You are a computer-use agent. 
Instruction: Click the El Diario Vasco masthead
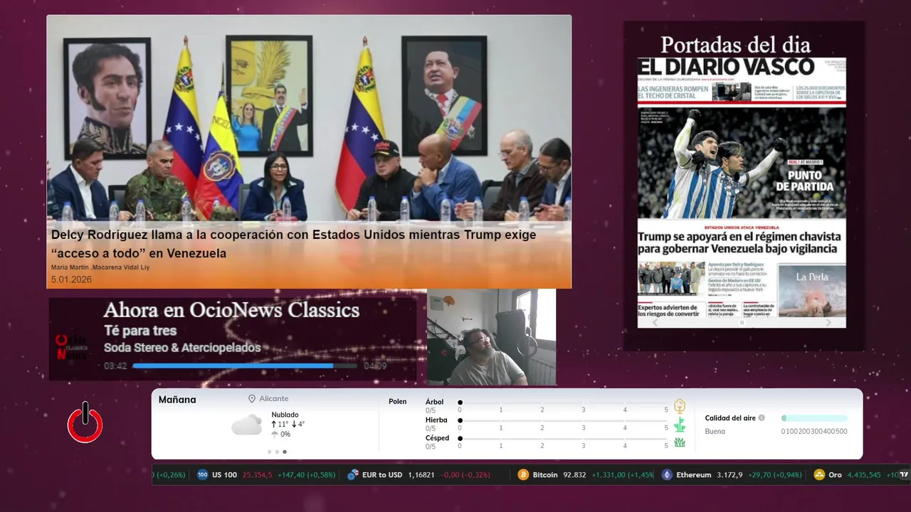tap(726, 67)
